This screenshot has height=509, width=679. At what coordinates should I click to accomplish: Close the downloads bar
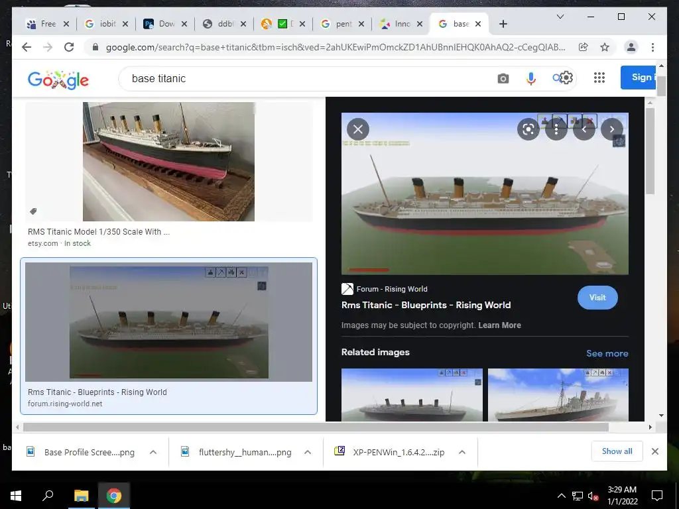[655, 451]
